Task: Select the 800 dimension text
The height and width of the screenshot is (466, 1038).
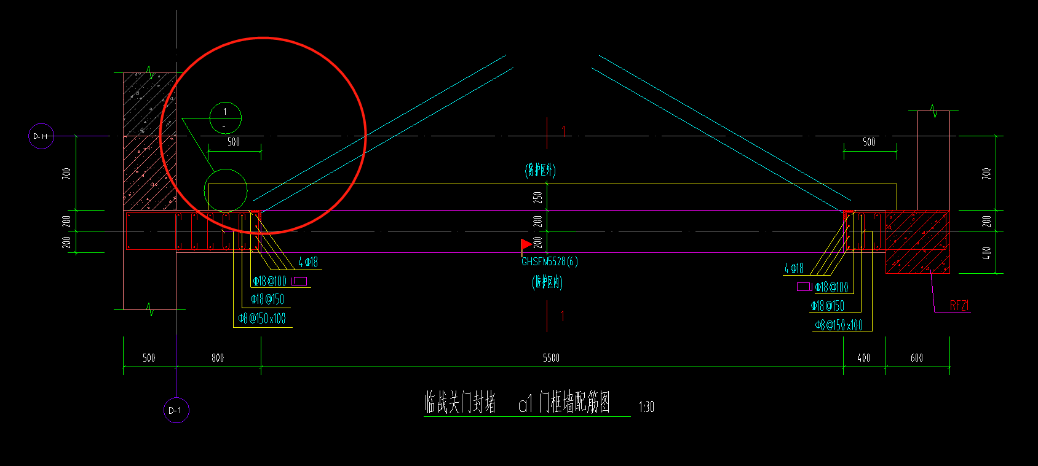Action: 218,358
